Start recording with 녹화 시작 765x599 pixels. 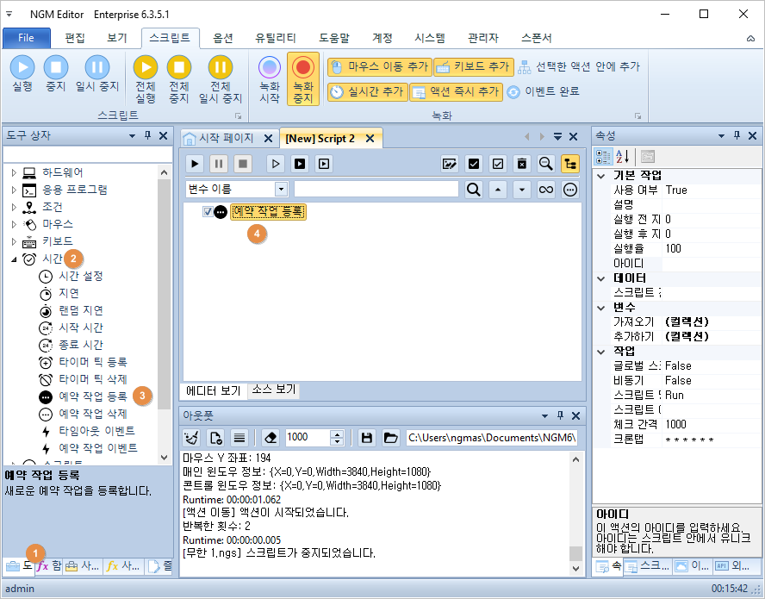pos(270,79)
